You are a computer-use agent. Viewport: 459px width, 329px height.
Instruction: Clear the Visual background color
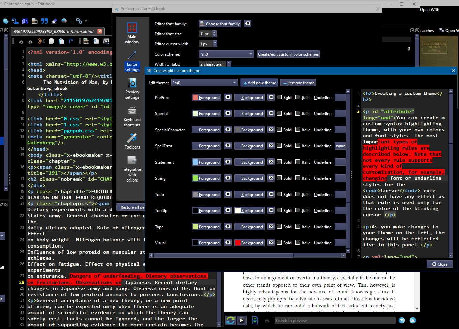(x=271, y=242)
